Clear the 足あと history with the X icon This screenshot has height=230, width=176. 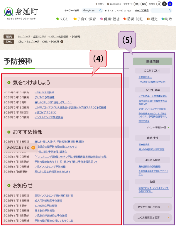[62, 42]
